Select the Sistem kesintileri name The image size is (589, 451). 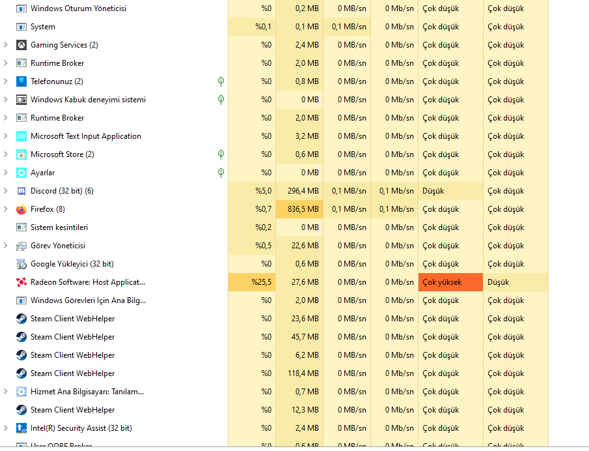click(x=59, y=227)
